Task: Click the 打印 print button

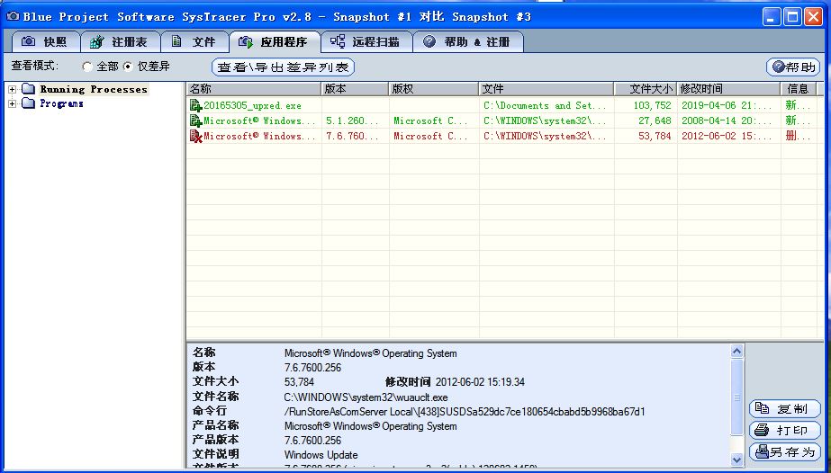Action: [x=785, y=430]
